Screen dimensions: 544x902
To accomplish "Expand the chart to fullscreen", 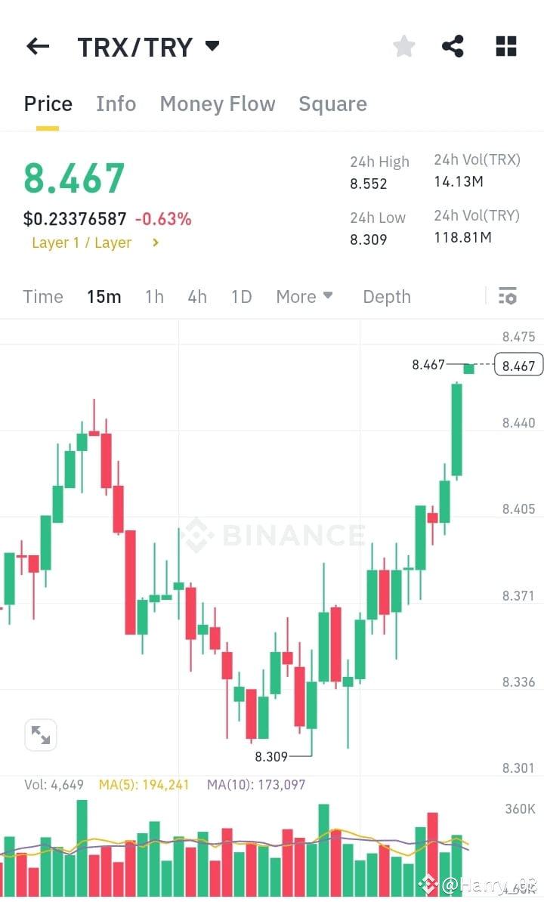I will click(41, 734).
